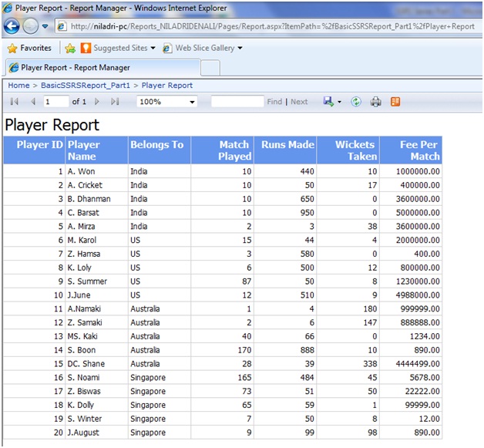Go to Home breadcrumb link

18,86
